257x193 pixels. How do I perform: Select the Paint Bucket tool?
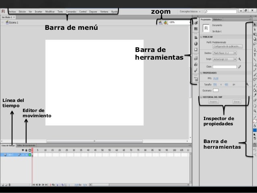[255, 90]
